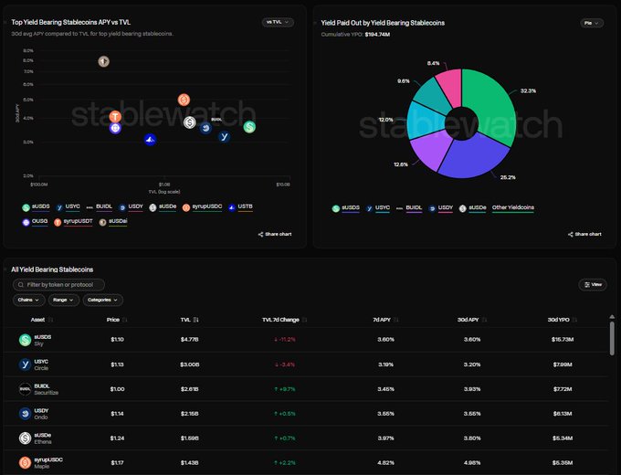Click the share icon in Yield Paid Out panel
The image size is (621, 475).
point(570,235)
